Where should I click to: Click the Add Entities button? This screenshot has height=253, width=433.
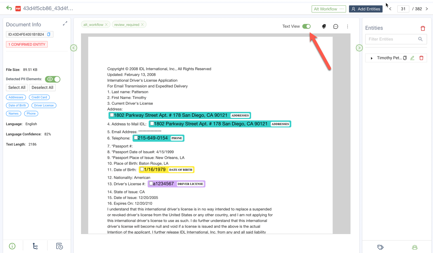coord(366,9)
